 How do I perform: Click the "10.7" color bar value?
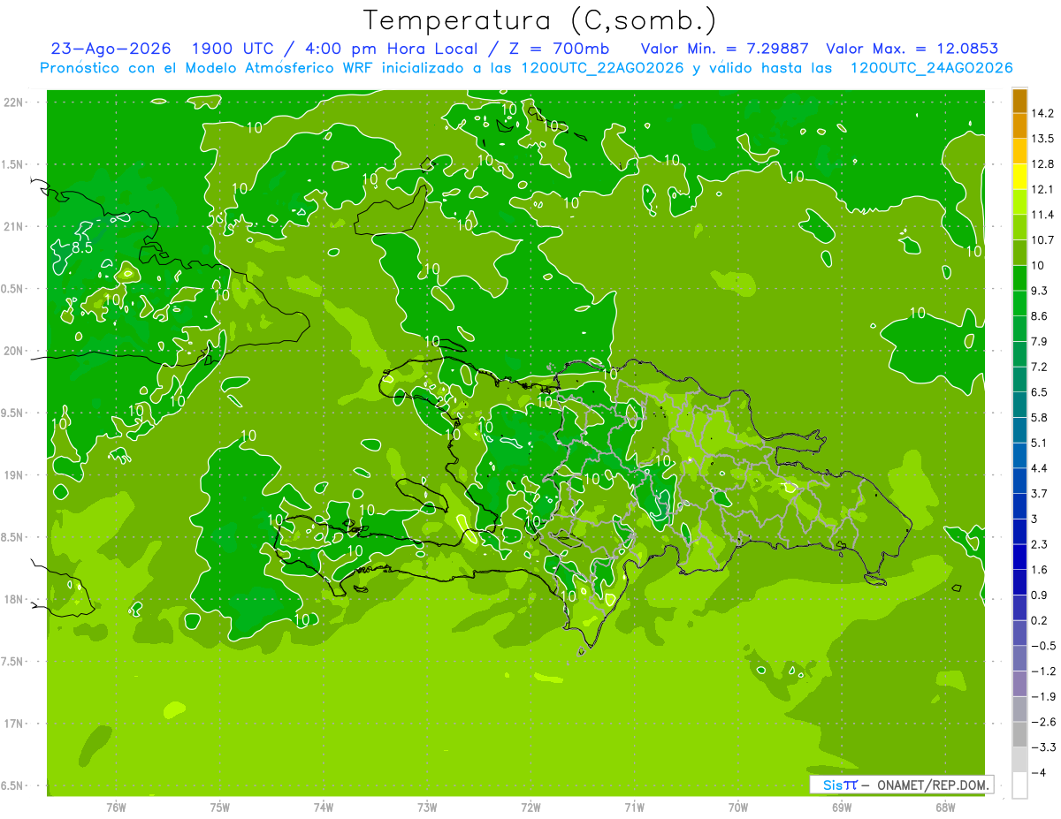click(x=1042, y=240)
